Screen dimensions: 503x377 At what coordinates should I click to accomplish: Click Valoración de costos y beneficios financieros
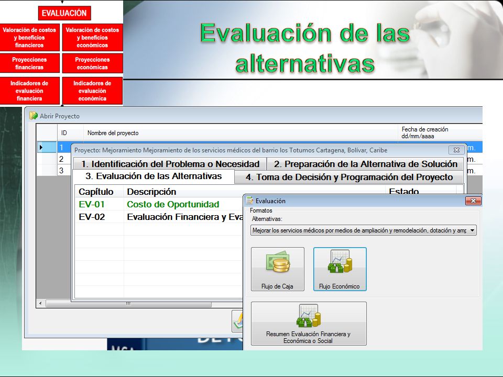[x=29, y=38]
